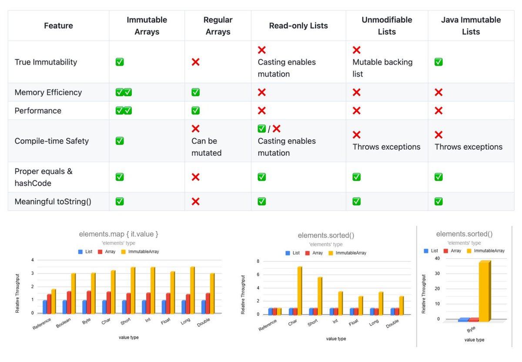The image size is (522, 362).
Task: Click the tall yellow Char bar in sorted chart
Action: click(x=299, y=290)
